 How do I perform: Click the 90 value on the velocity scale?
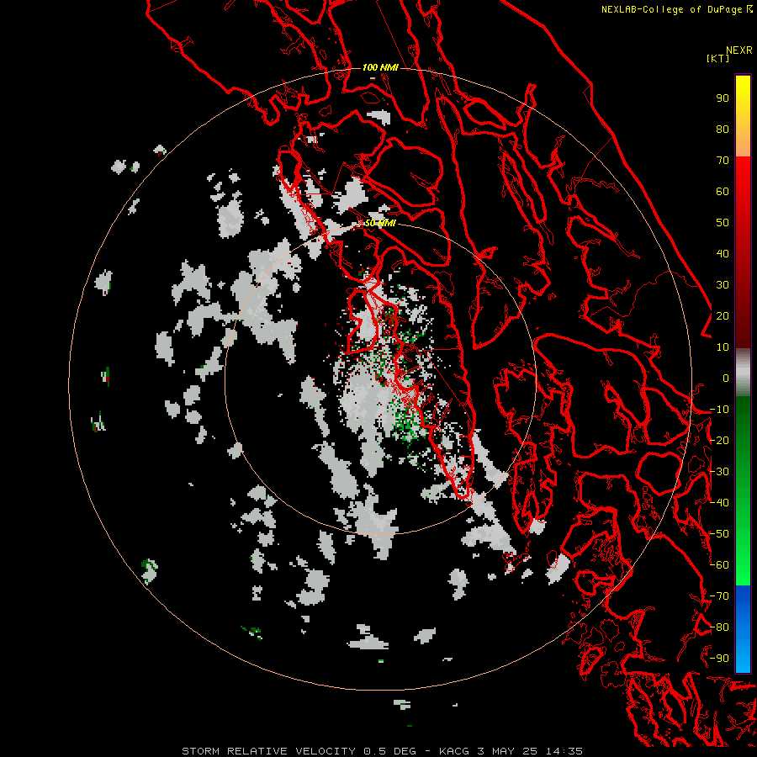tap(723, 98)
